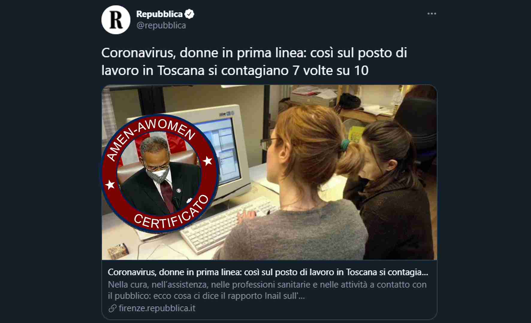Click the 'Nella cura, nell'assistenza' description text
531x323 pixels.
[x=267, y=290]
